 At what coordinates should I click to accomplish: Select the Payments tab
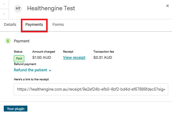34,25
